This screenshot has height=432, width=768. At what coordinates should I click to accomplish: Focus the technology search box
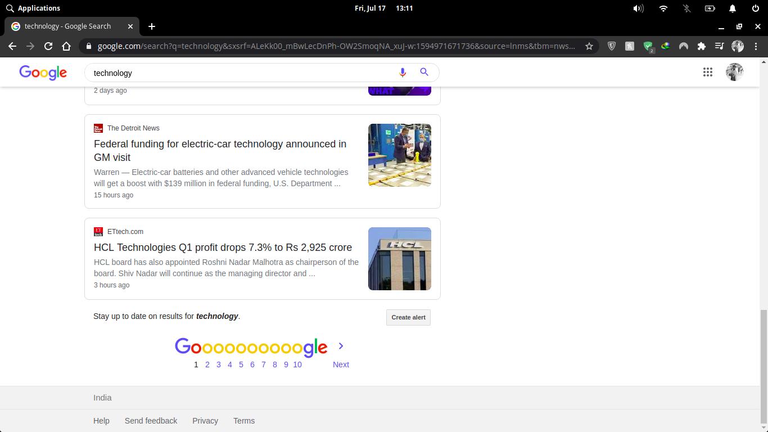242,73
